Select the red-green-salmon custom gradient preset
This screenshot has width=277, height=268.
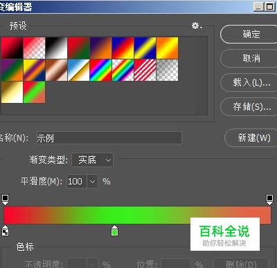35,93
